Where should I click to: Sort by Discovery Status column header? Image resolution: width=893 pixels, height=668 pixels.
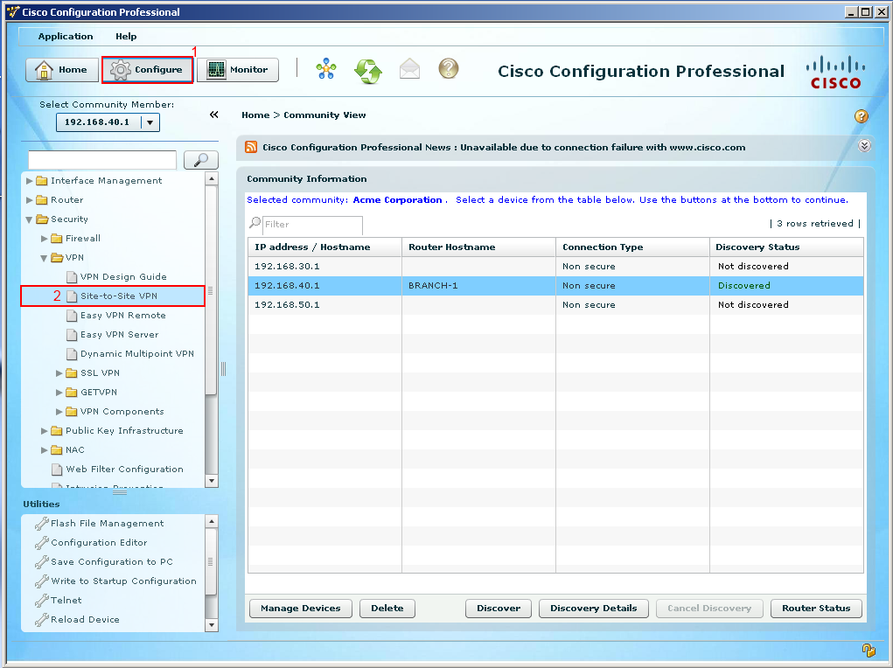786,247
